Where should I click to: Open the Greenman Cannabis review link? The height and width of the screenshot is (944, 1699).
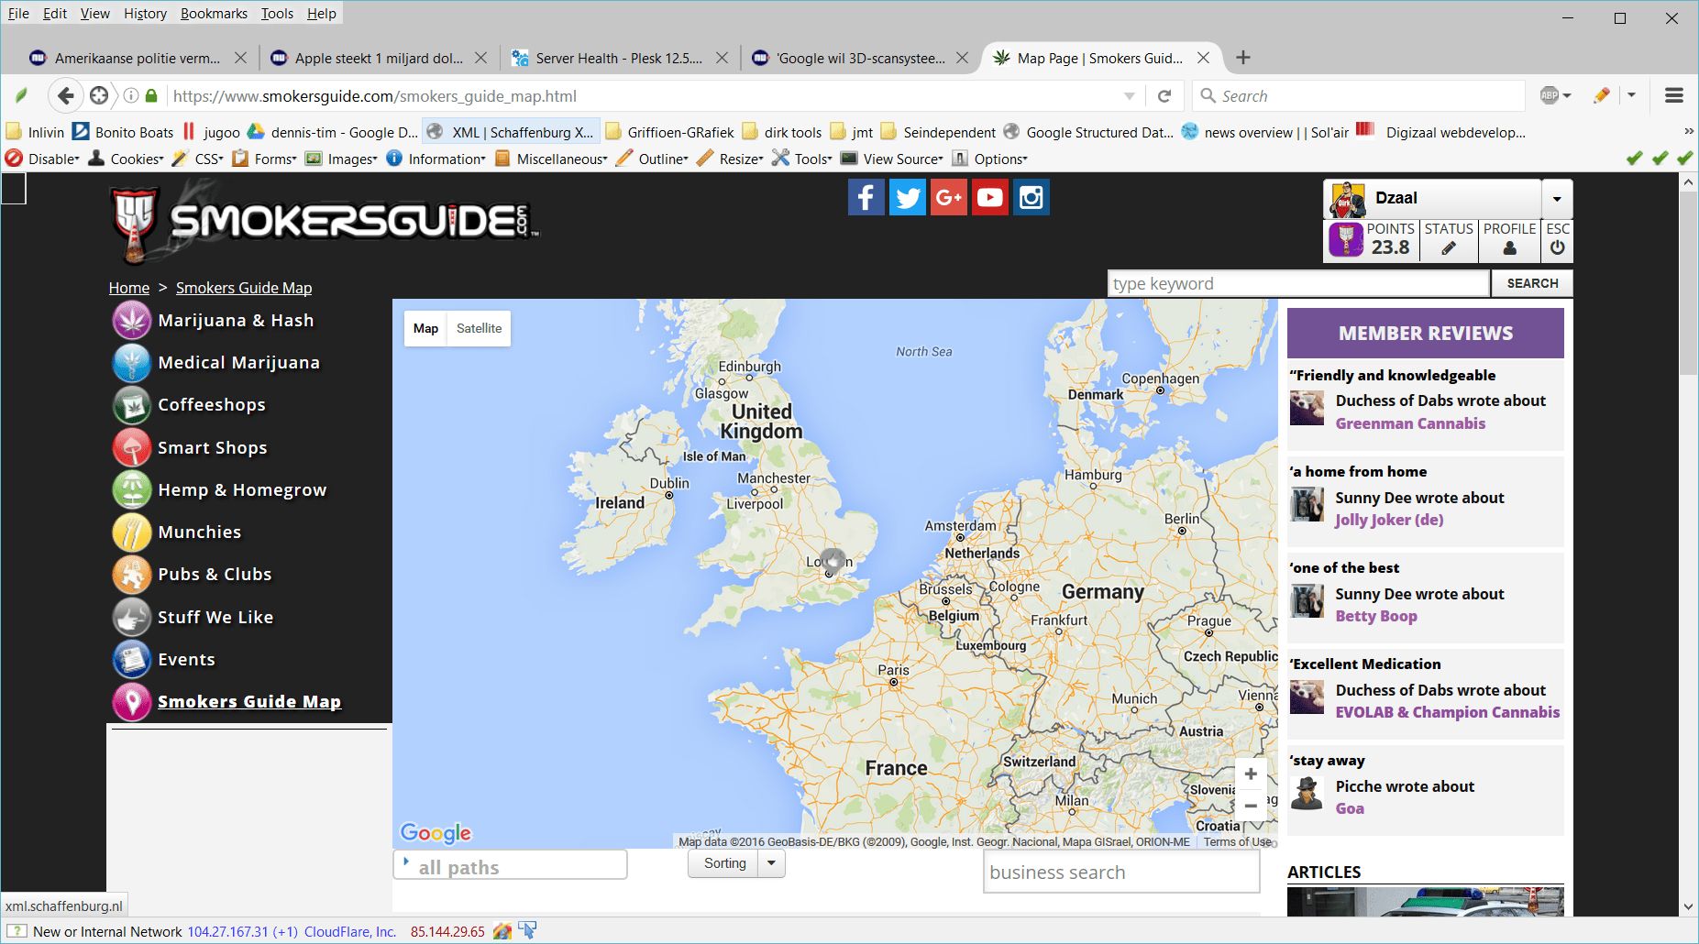point(1410,423)
